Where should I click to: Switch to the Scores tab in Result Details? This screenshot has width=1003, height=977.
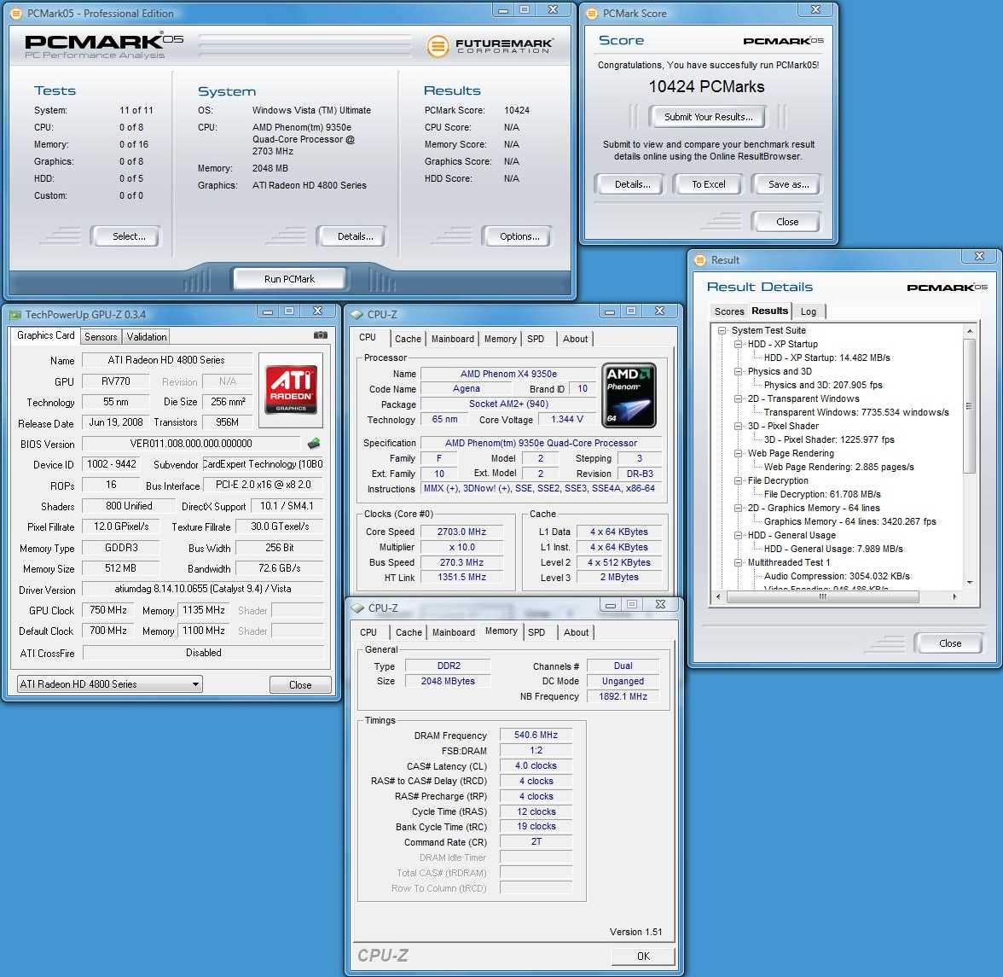pos(729,311)
